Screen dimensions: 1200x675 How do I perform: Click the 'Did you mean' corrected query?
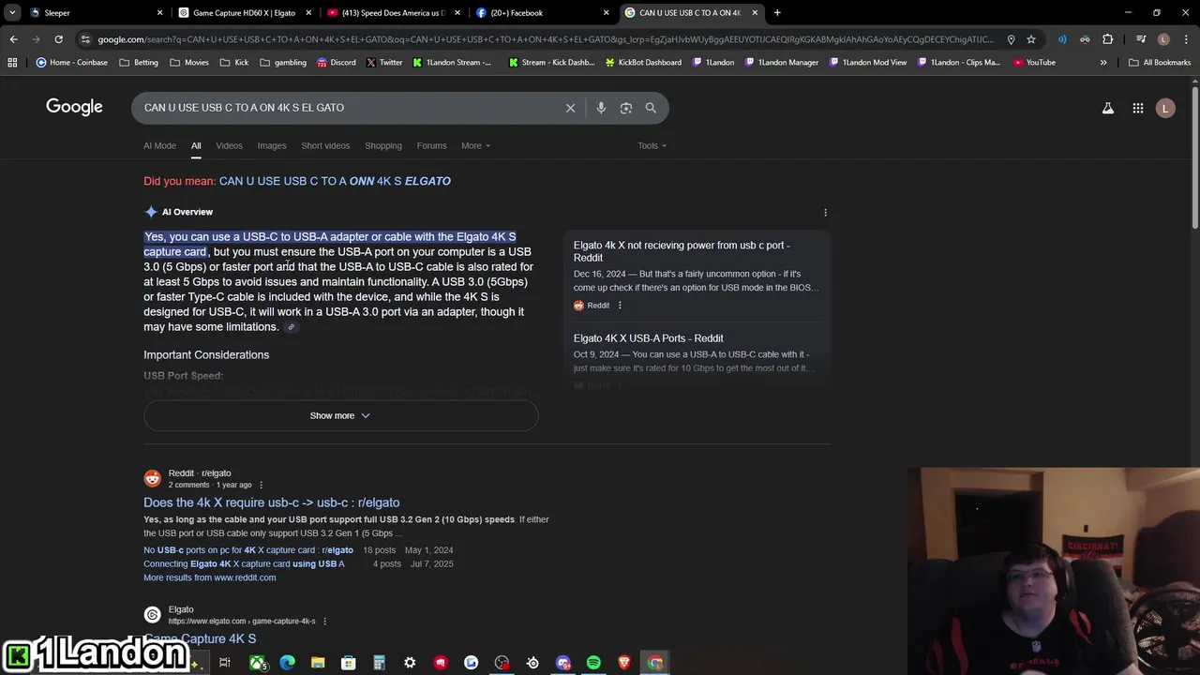coord(335,181)
